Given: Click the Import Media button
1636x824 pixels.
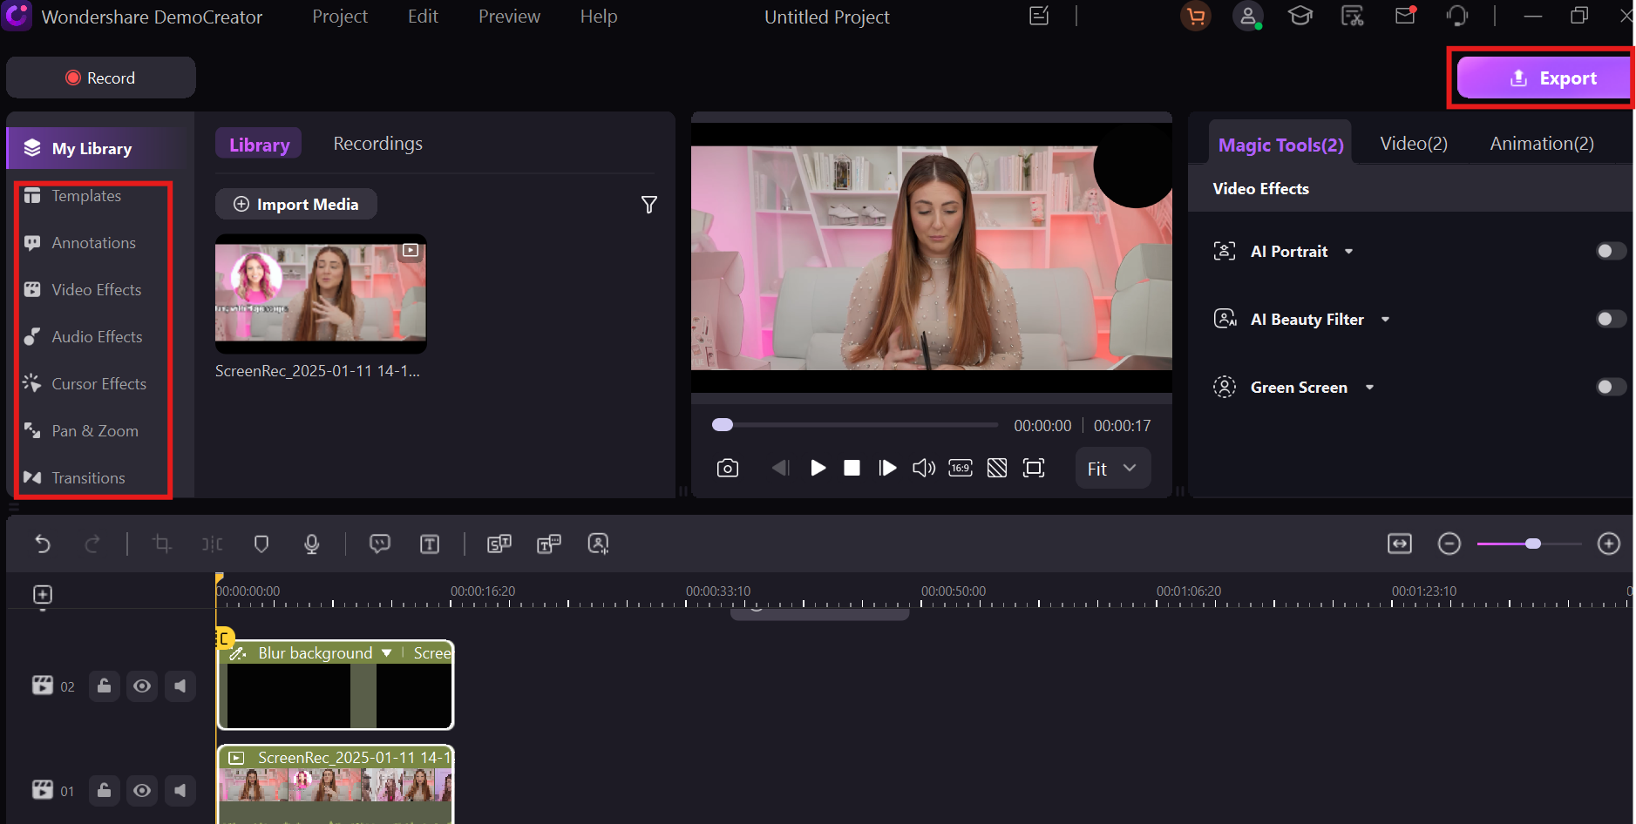Looking at the screenshot, I should (x=295, y=204).
